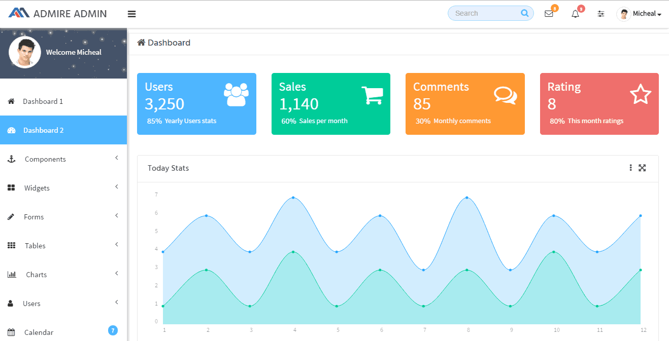Expand Today Stats to fullscreen

pyautogui.click(x=642, y=167)
